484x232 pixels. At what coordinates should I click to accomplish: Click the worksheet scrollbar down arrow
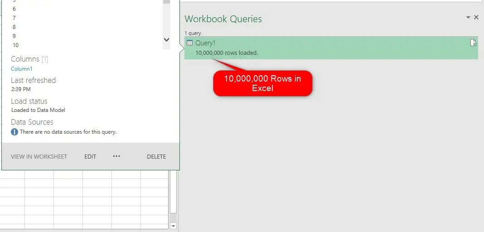tap(173, 226)
